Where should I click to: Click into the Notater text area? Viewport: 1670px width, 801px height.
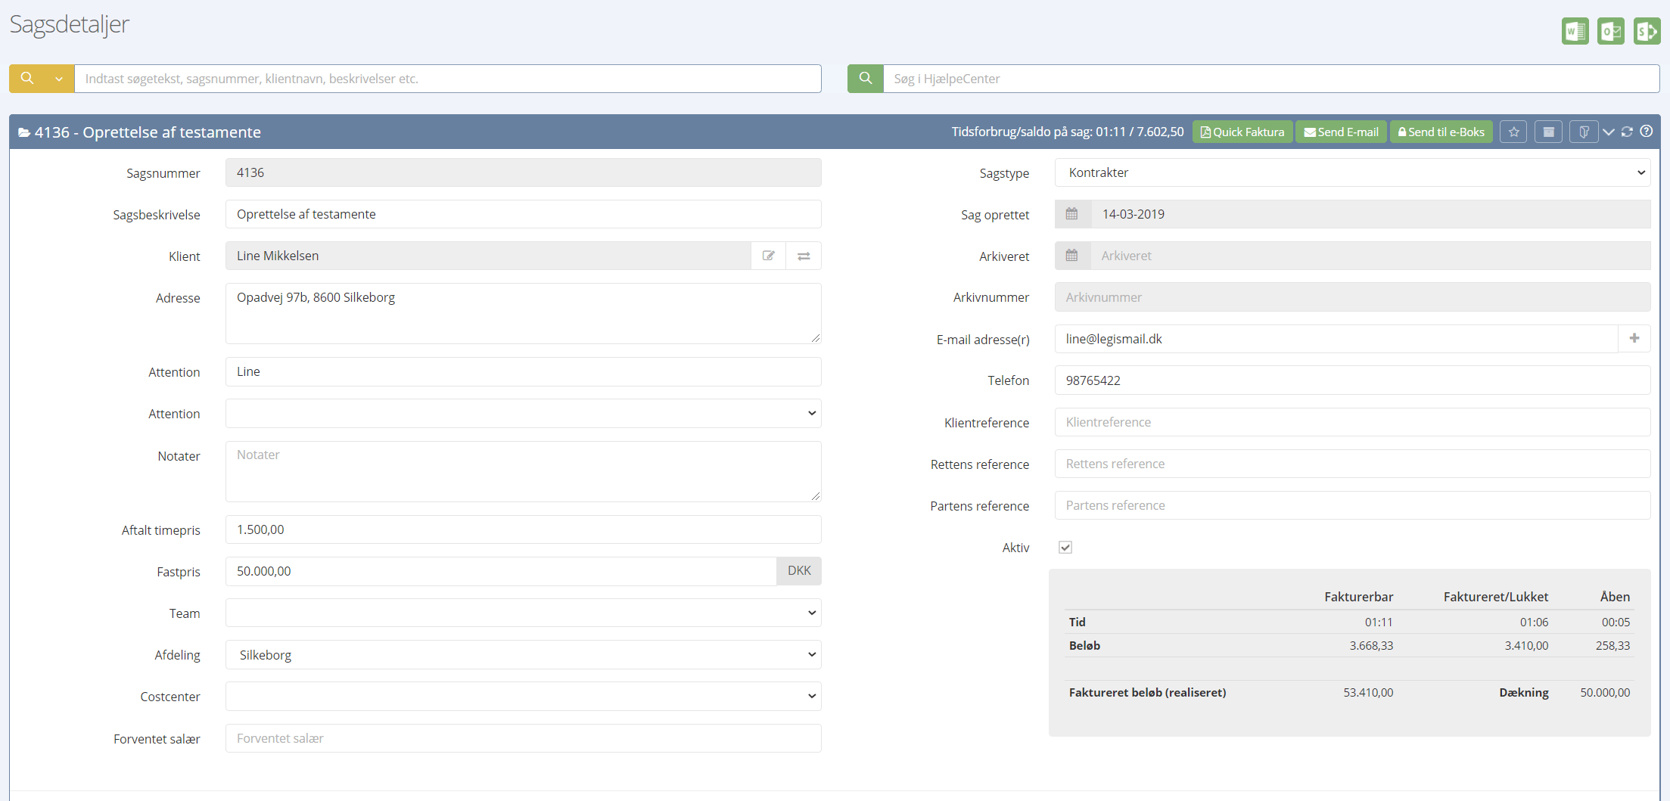tap(523, 471)
